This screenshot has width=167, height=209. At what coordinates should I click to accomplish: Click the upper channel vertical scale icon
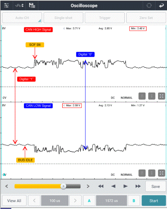152,96
